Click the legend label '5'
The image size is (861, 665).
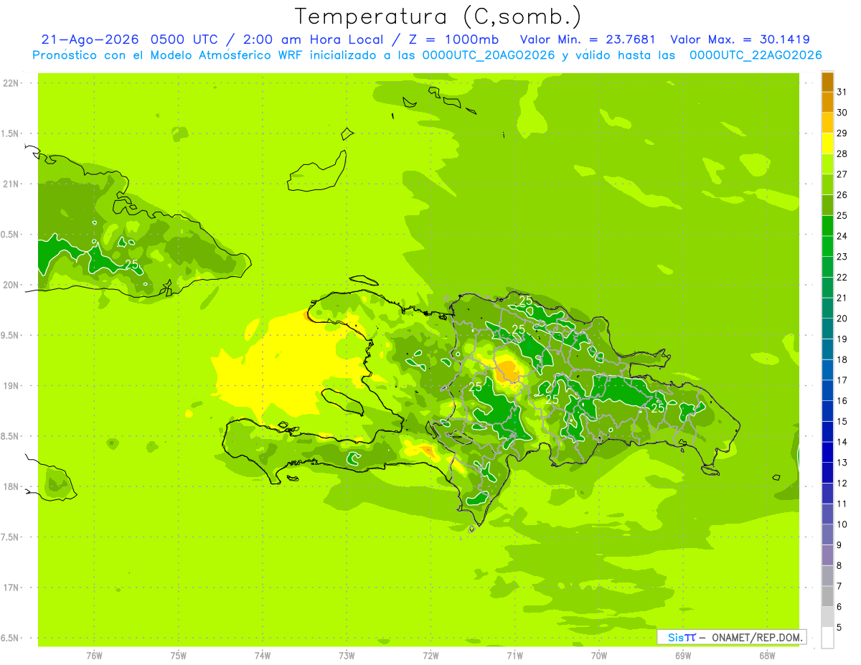[839, 627]
